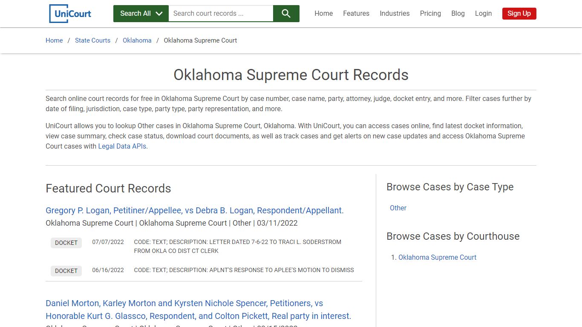Open the Home navigation menu item
Screen dimensions: 582x327
324,14
